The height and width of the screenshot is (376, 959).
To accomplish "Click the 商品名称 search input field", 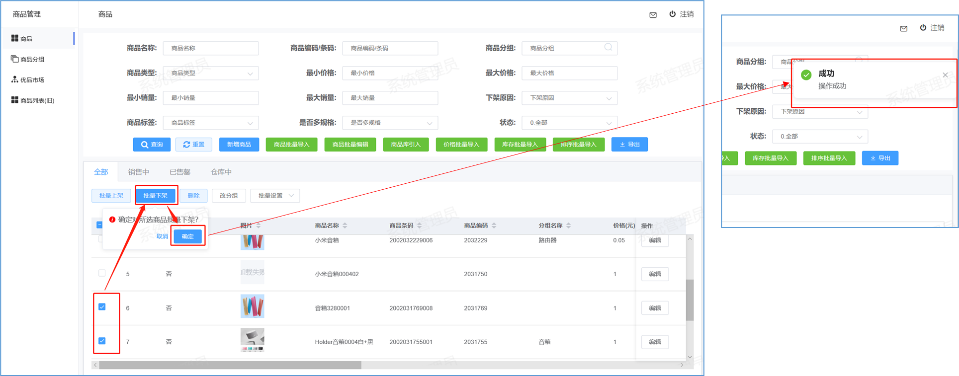I will coord(211,48).
